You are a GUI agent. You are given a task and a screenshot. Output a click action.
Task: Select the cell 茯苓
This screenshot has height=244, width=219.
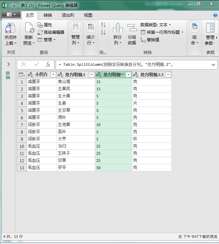coord(76,168)
